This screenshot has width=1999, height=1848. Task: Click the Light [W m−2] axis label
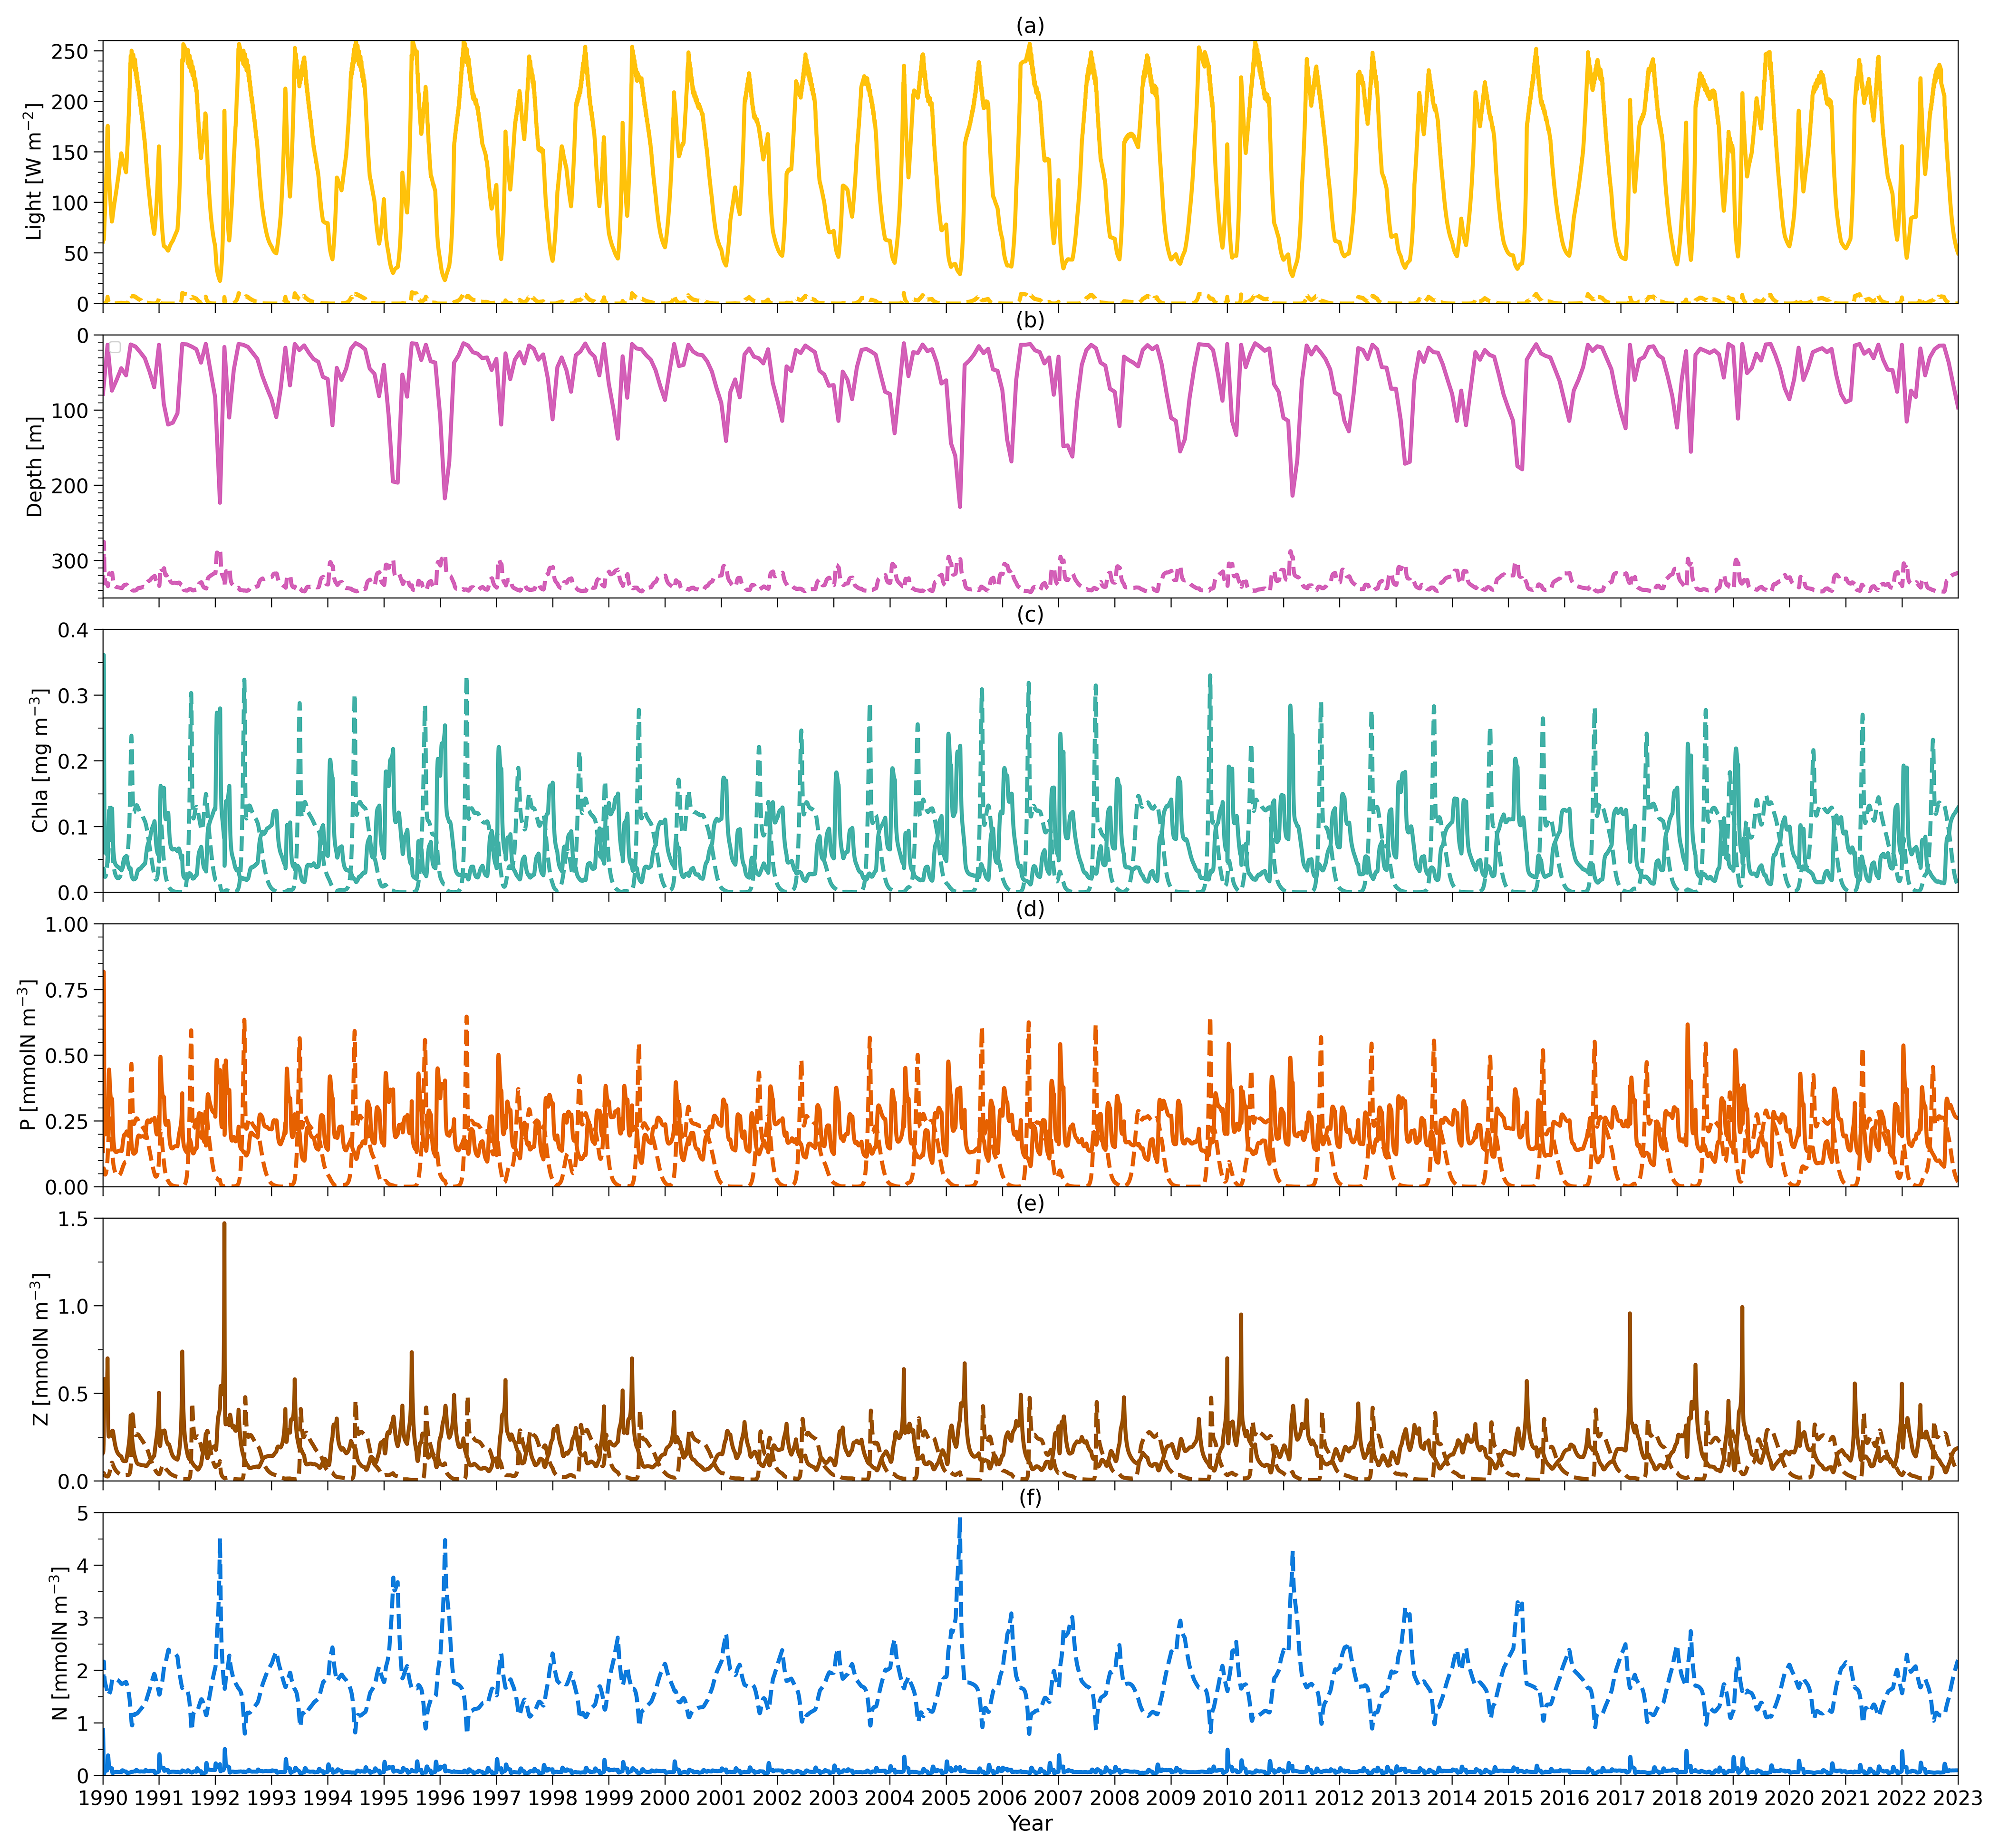35,171
